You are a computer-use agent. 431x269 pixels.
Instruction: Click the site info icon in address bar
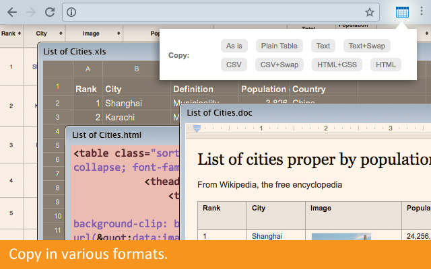tap(72, 12)
